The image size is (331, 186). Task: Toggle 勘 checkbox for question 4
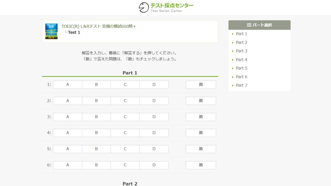[x=201, y=133]
